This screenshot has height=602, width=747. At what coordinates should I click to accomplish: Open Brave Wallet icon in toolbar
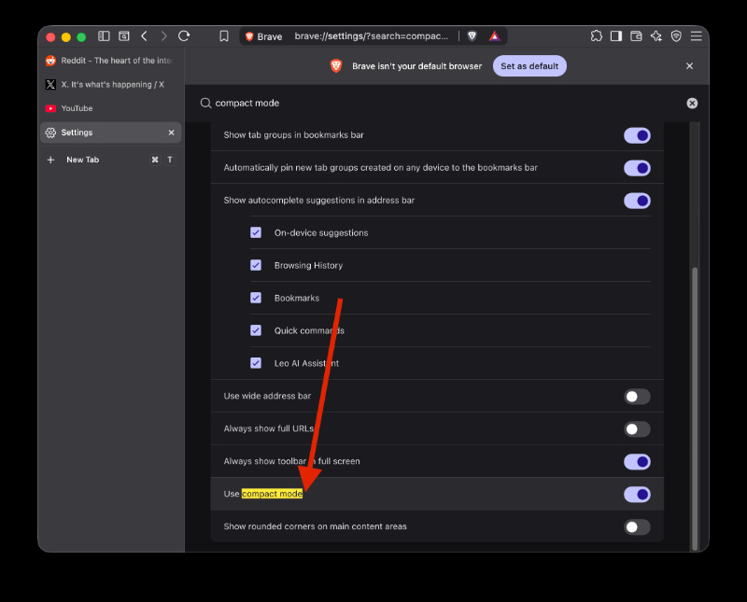[636, 36]
